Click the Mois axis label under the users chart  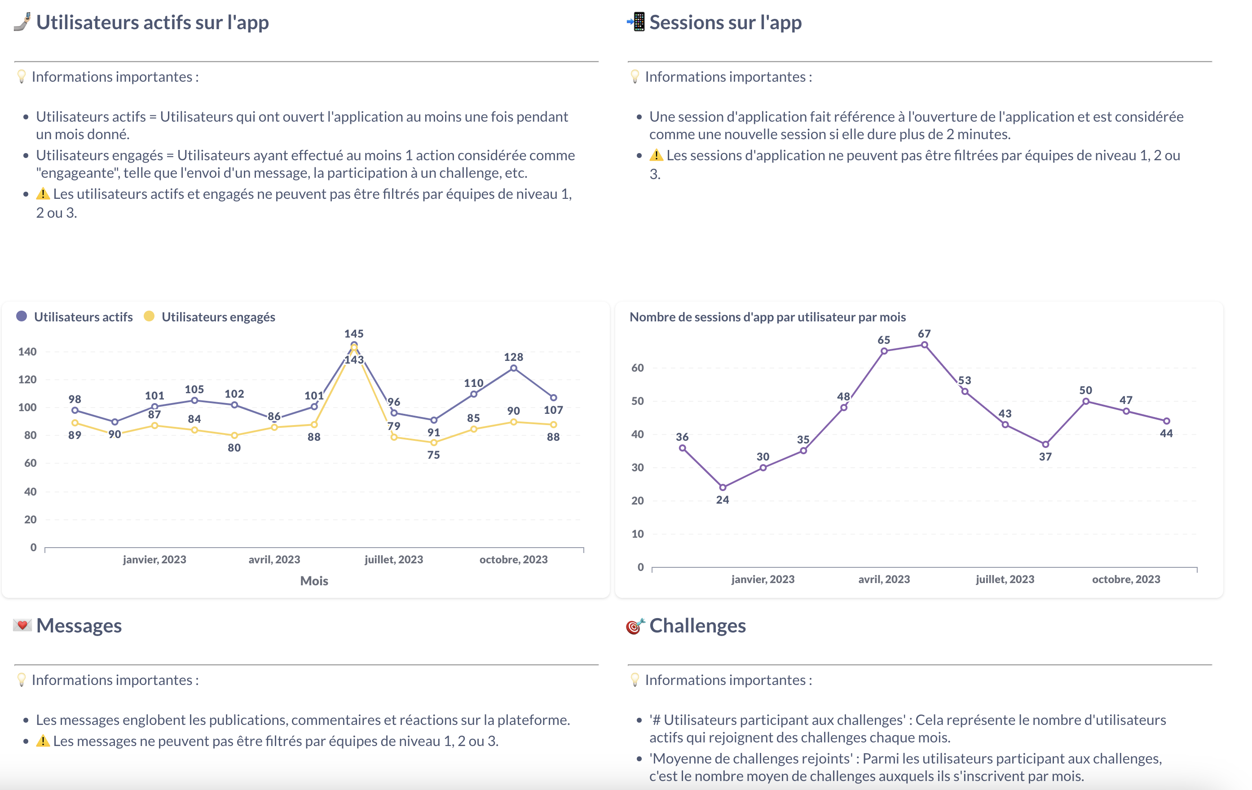(x=314, y=581)
